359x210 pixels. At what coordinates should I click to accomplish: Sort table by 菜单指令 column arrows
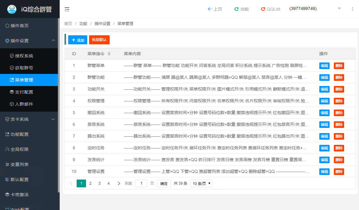[109, 54]
